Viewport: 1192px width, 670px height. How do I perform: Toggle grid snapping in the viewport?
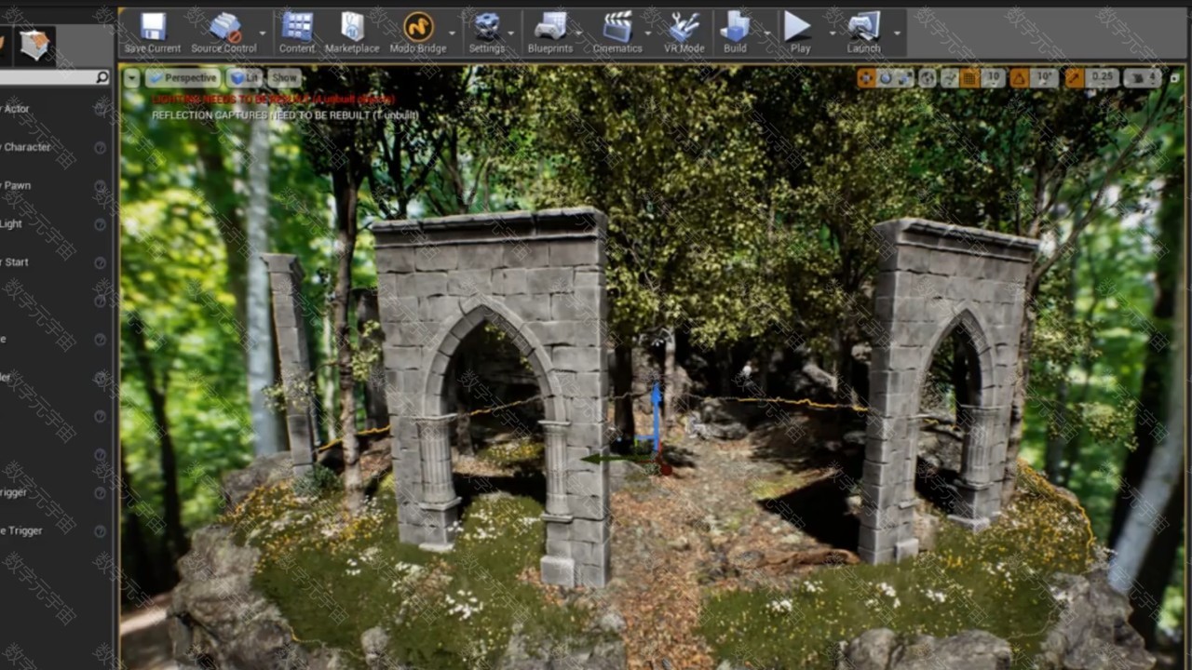pos(969,78)
